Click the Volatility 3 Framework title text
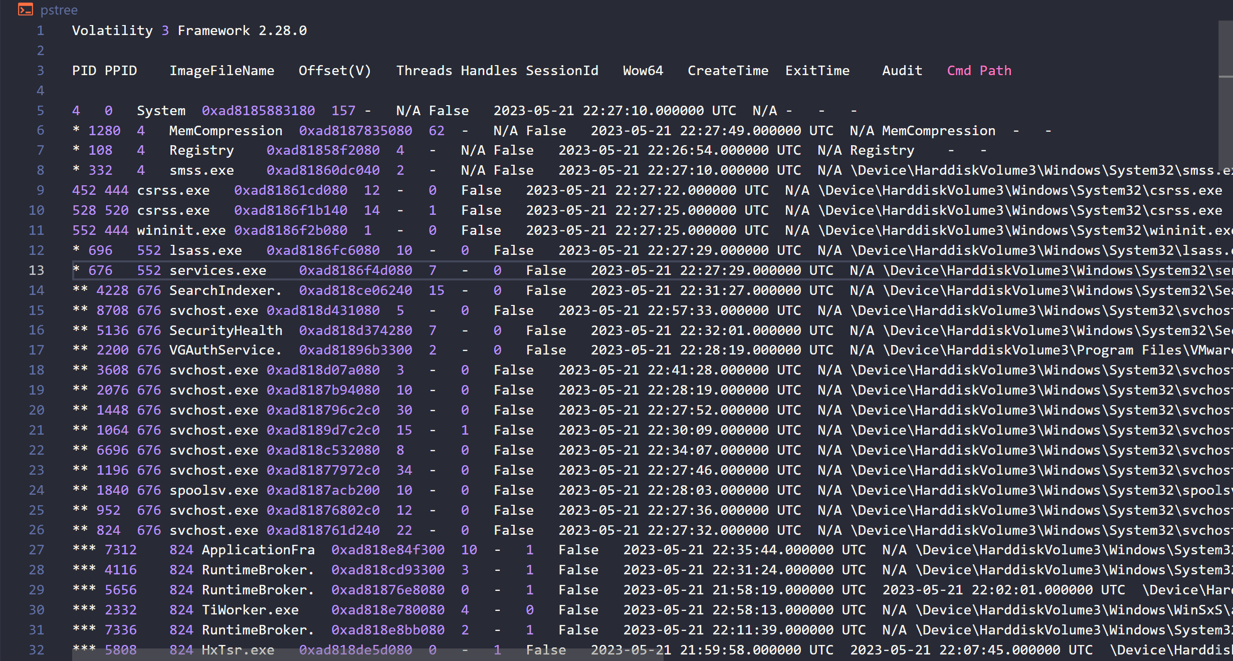 [x=189, y=31]
